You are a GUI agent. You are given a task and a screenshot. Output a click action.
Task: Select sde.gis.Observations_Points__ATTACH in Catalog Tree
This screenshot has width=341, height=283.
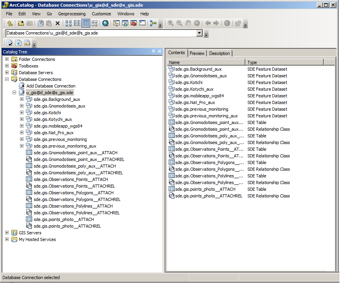[71, 179]
